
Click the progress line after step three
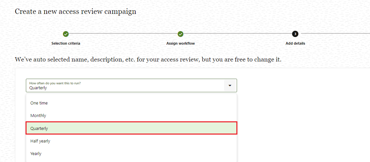pyautogui.click(x=335, y=33)
